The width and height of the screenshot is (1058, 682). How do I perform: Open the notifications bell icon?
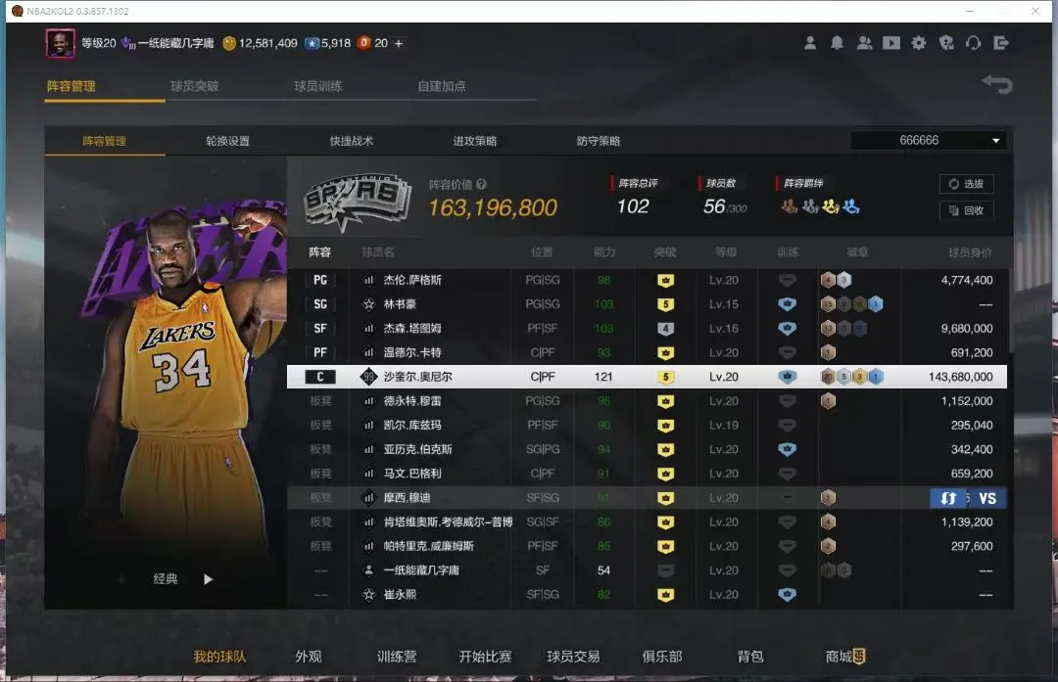tap(838, 43)
